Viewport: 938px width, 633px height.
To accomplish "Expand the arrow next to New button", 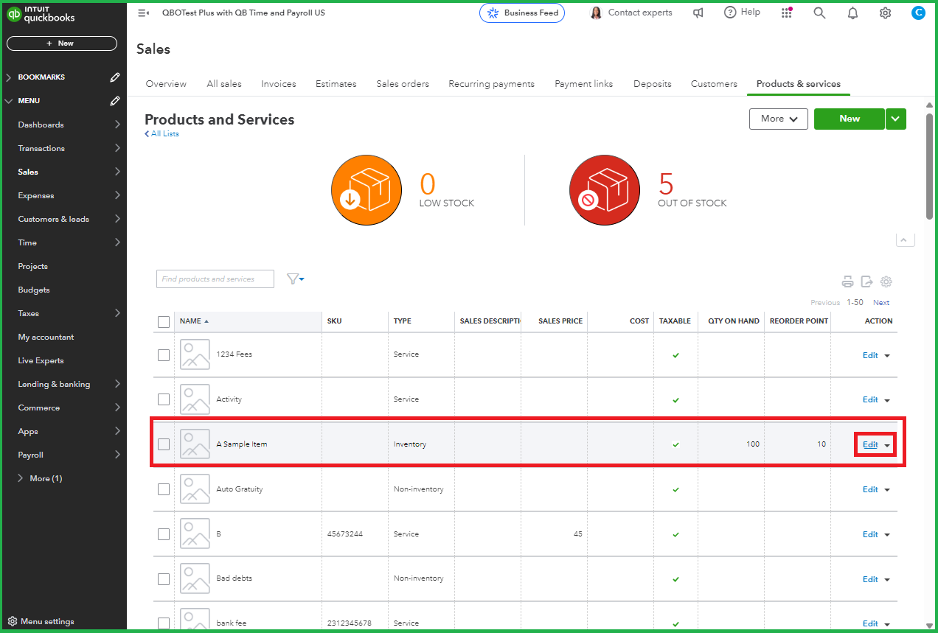I will [896, 119].
